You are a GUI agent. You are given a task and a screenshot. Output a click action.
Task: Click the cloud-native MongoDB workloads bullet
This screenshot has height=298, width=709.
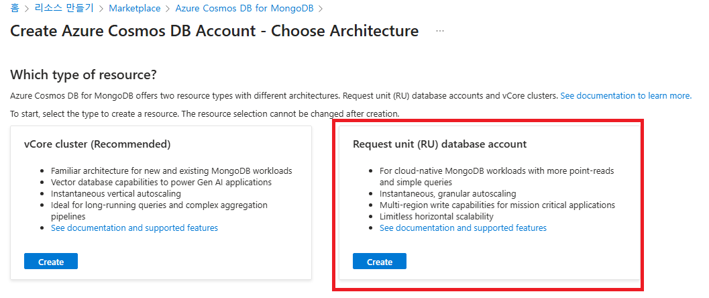pos(496,177)
